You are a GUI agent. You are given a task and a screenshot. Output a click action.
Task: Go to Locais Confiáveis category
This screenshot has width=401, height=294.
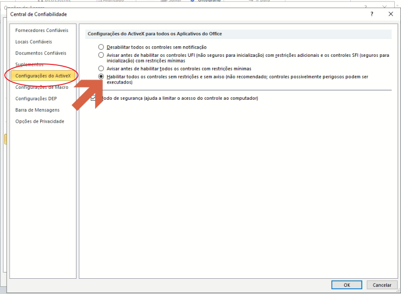click(33, 42)
